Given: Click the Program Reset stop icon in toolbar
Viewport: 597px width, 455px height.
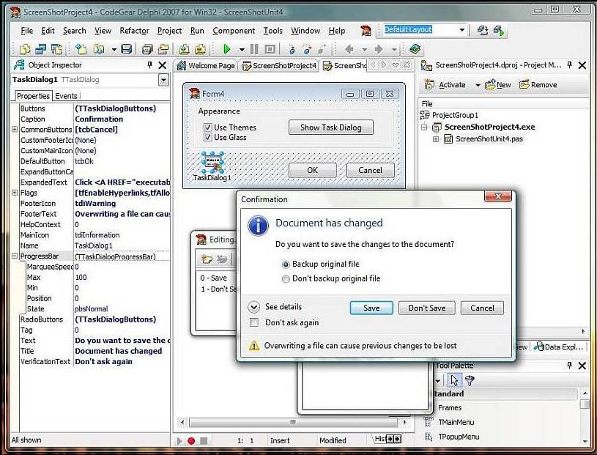Looking at the screenshot, I should (x=270, y=49).
